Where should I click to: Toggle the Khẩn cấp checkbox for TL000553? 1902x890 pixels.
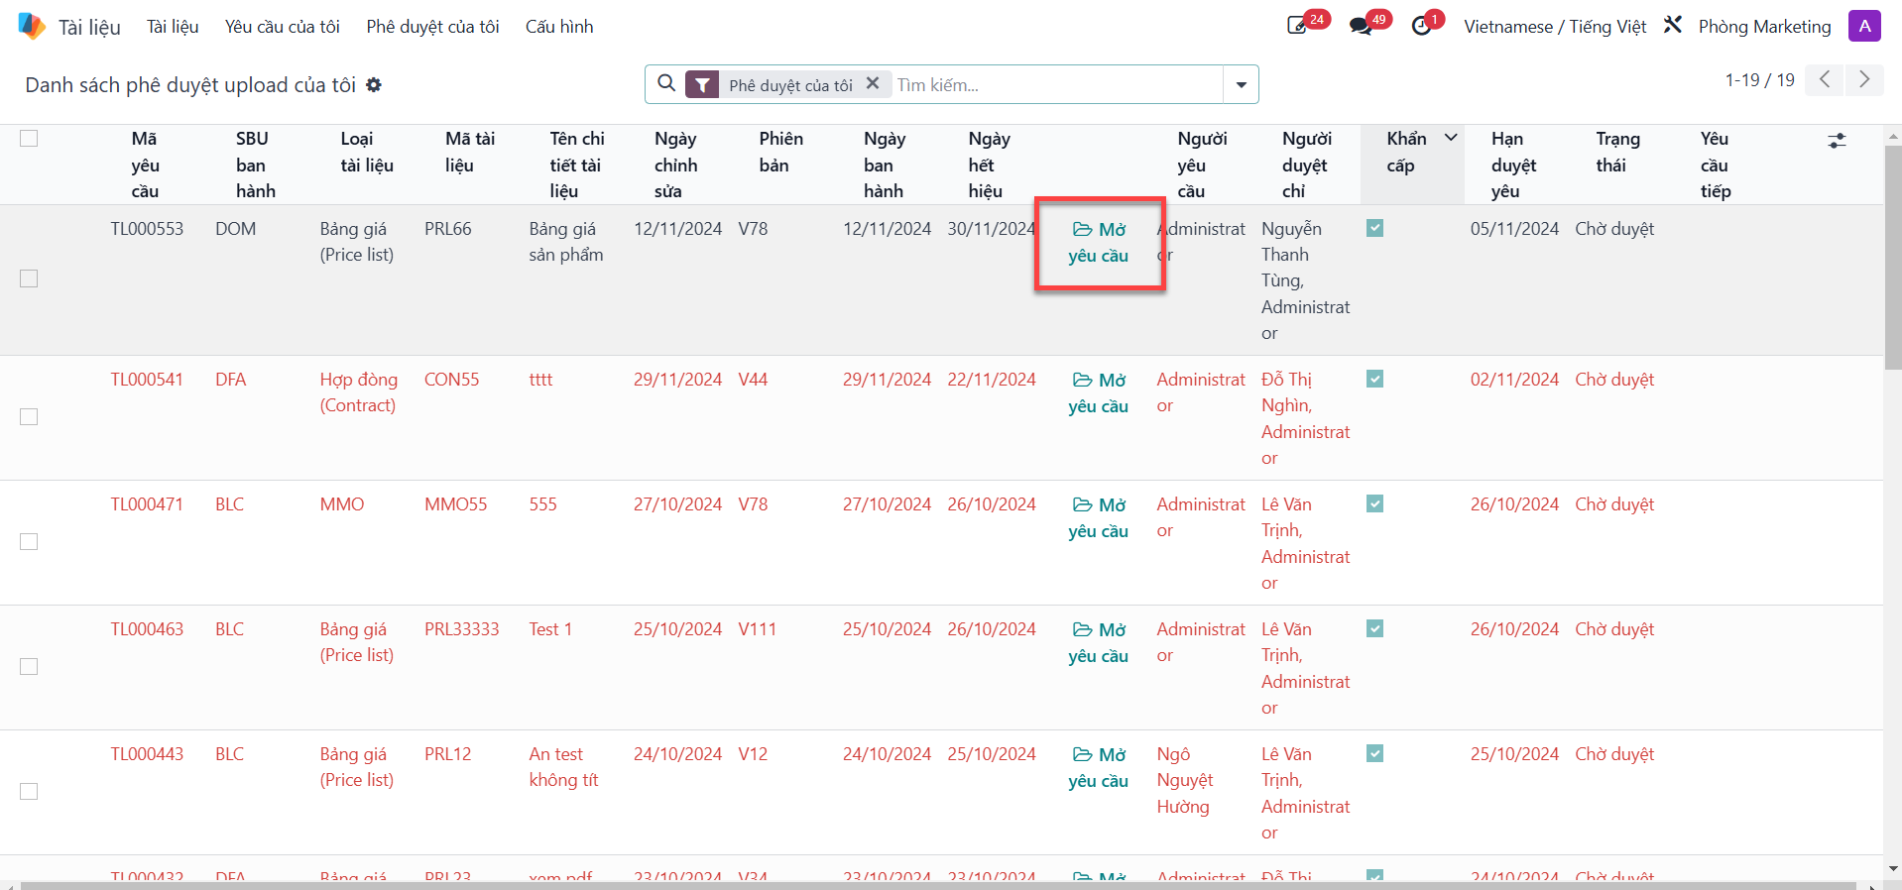1374,228
